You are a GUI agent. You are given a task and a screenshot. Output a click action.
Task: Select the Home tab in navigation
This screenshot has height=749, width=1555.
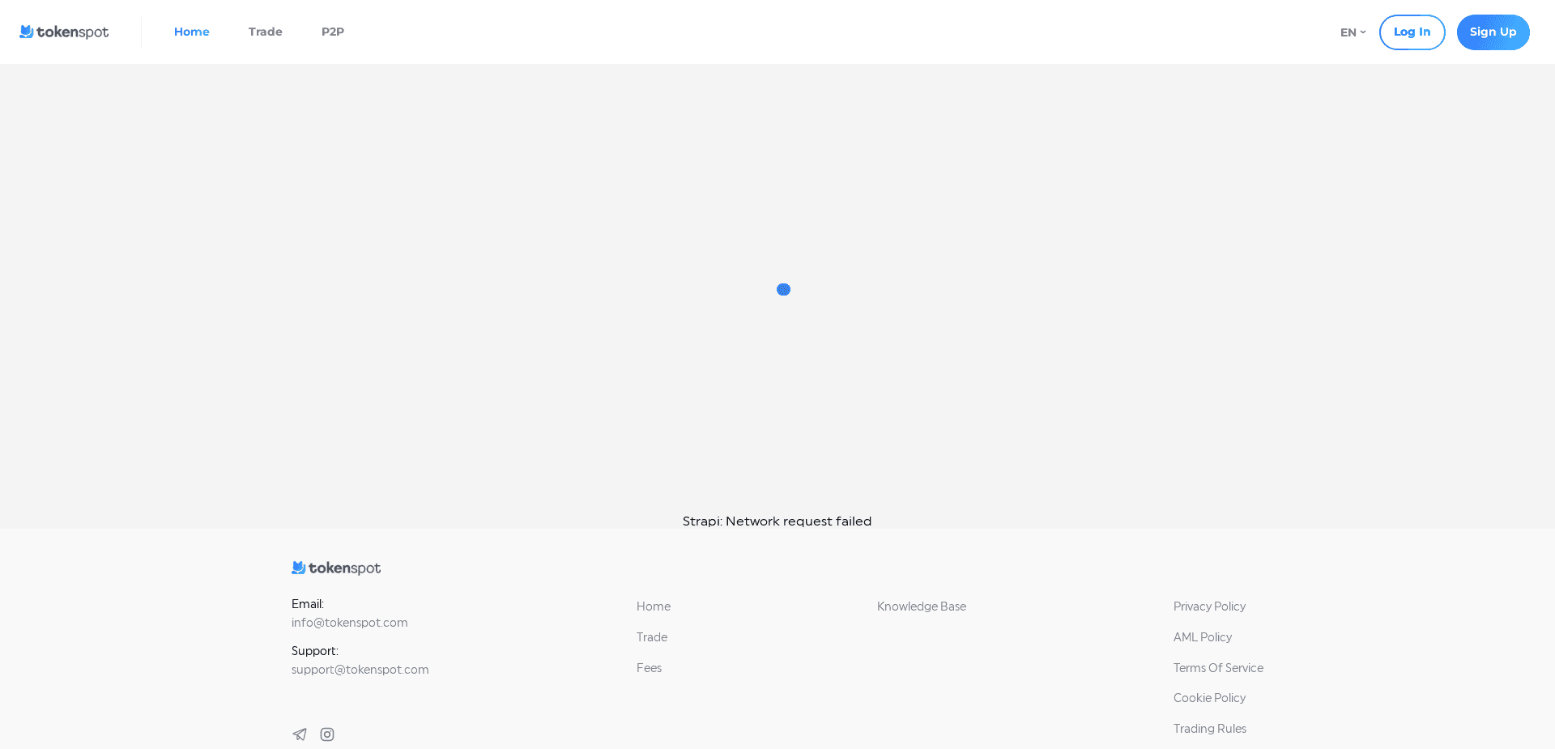pos(191,32)
